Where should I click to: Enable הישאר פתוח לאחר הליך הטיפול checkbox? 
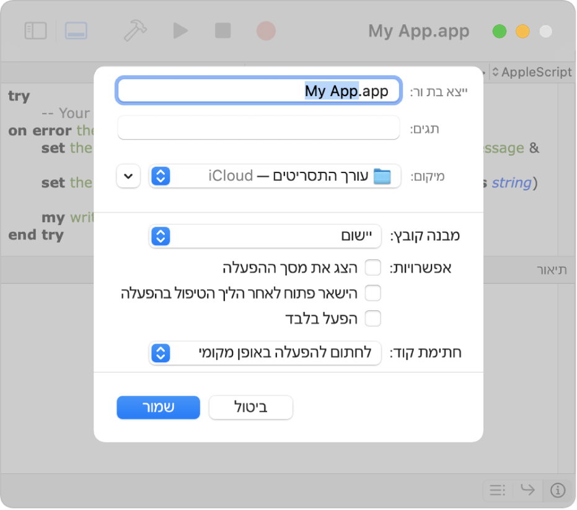(x=372, y=293)
